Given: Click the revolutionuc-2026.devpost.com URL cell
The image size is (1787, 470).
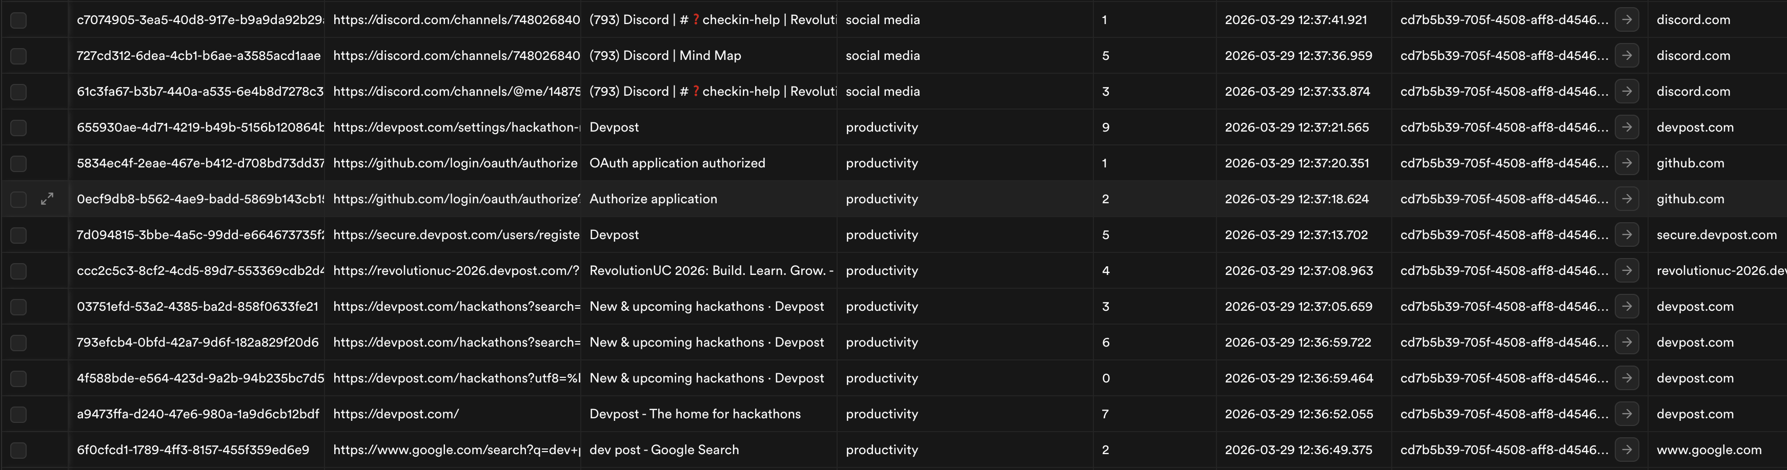Looking at the screenshot, I should click(452, 270).
